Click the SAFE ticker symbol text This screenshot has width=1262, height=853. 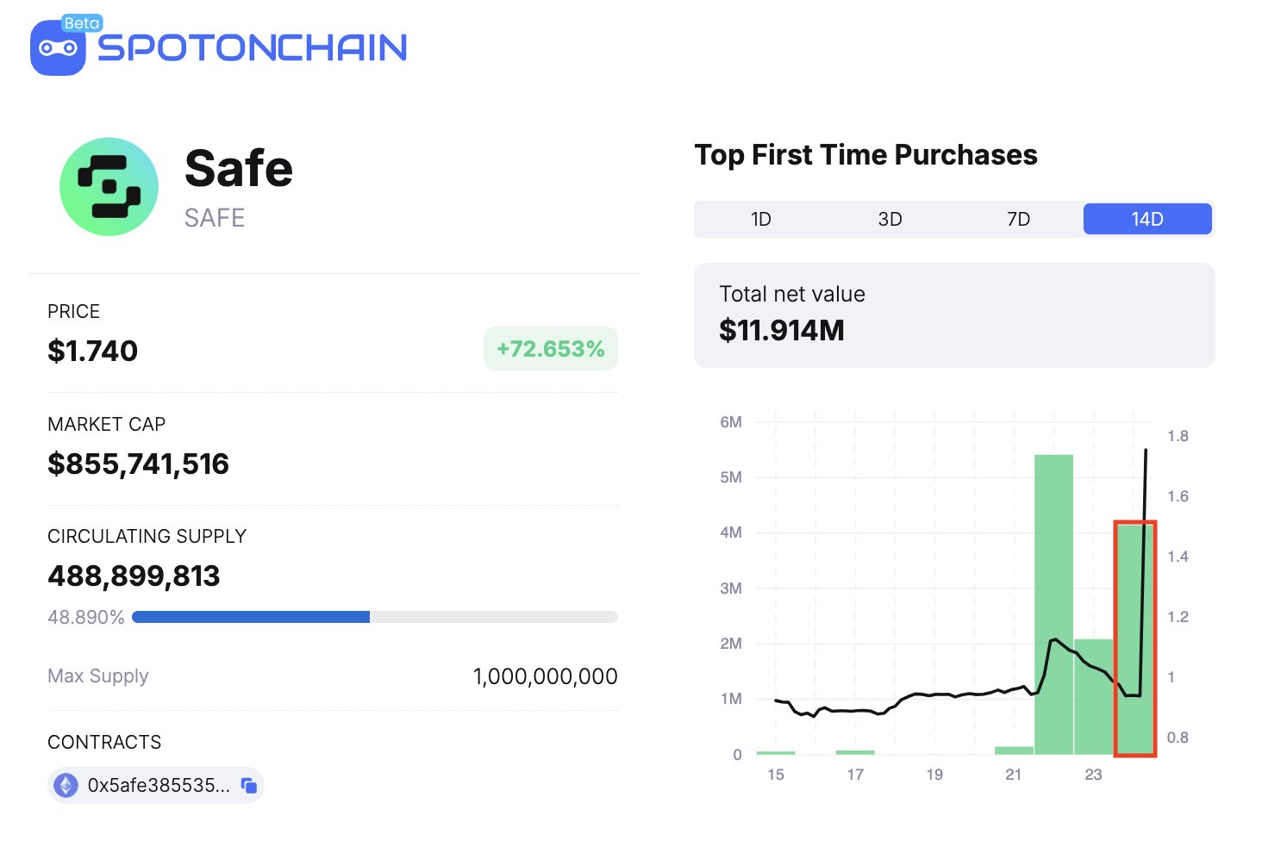tap(215, 218)
